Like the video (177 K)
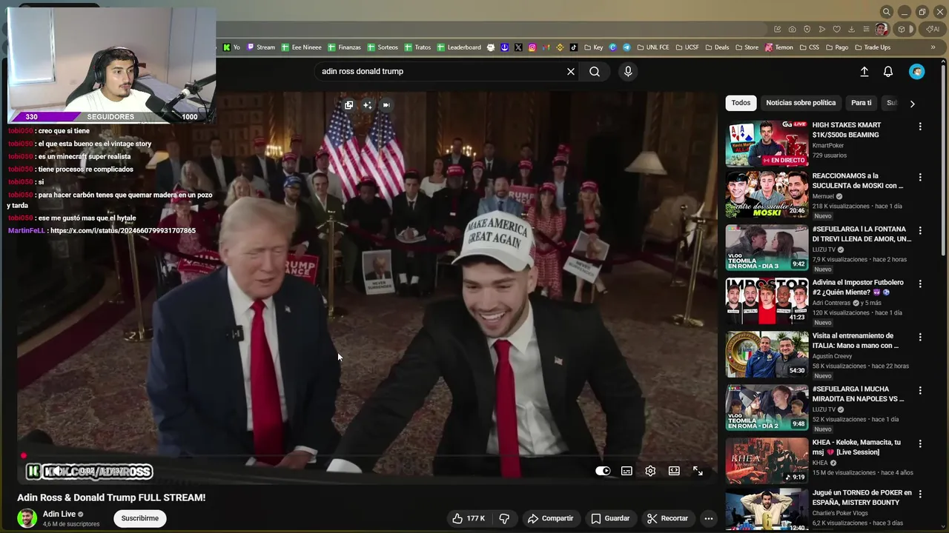Image resolution: width=949 pixels, height=533 pixels. pyautogui.click(x=469, y=518)
